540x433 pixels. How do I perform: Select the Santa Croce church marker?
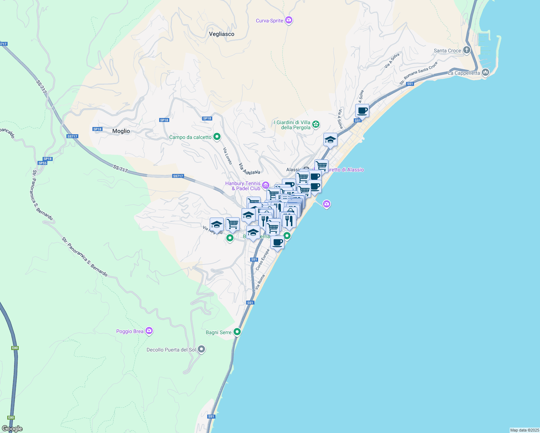[x=466, y=50]
